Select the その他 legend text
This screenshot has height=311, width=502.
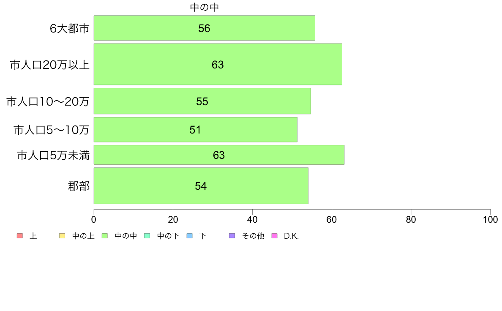tap(253, 236)
